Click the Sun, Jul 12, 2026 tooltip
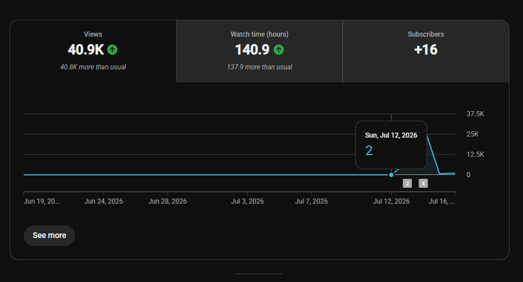This screenshot has width=523, height=282. point(391,145)
